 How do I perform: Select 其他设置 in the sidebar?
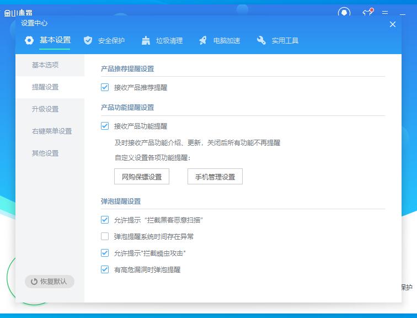pyautogui.click(x=50, y=153)
